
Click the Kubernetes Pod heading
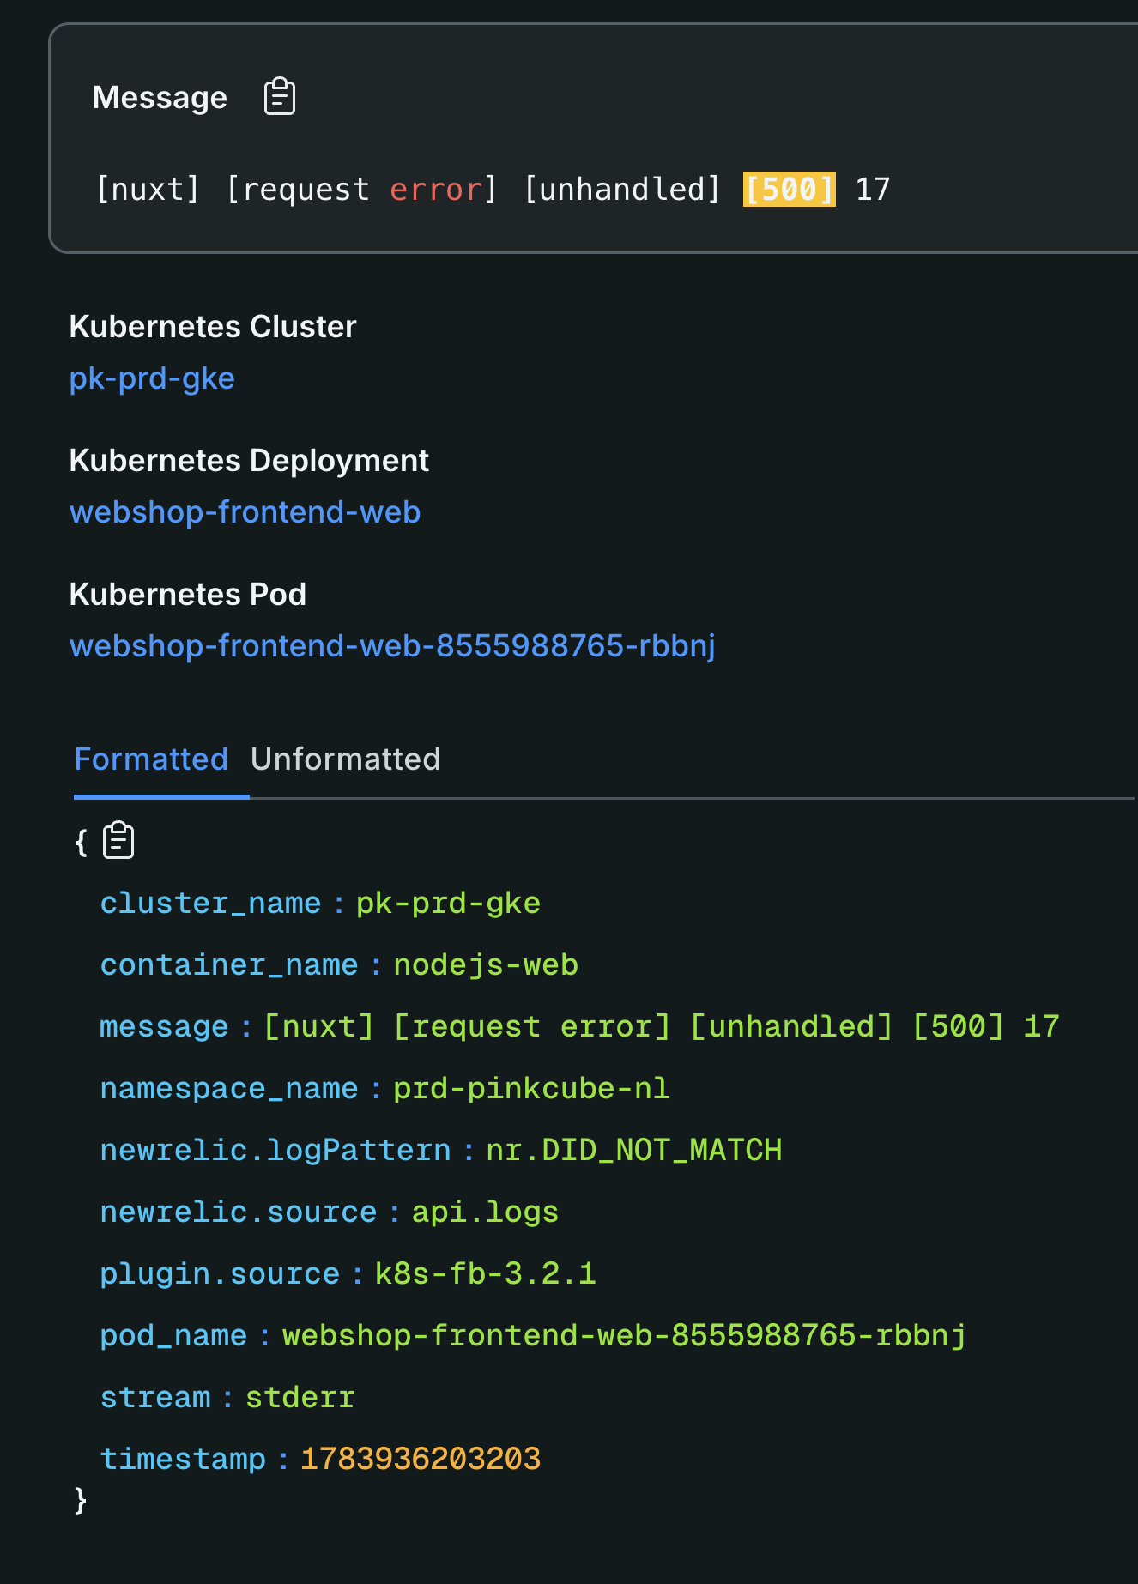(188, 595)
